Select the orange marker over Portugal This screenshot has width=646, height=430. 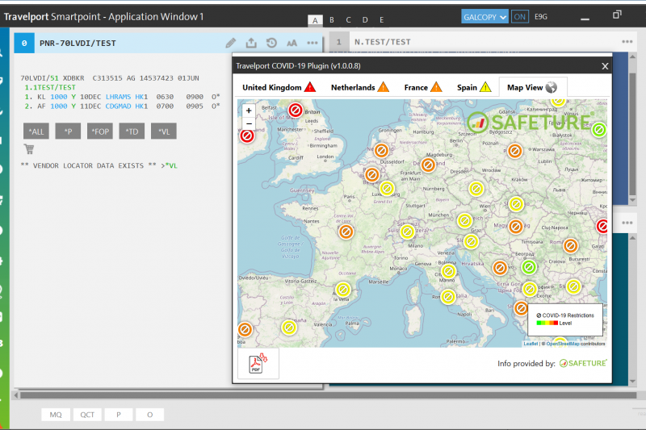(245, 330)
